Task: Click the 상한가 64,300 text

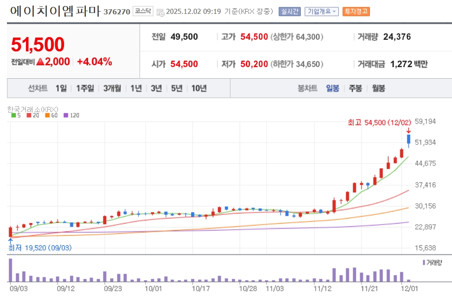Action: pos(297,37)
